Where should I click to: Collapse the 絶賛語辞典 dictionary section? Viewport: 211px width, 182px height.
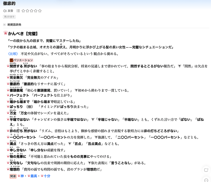(x=5, y=25)
